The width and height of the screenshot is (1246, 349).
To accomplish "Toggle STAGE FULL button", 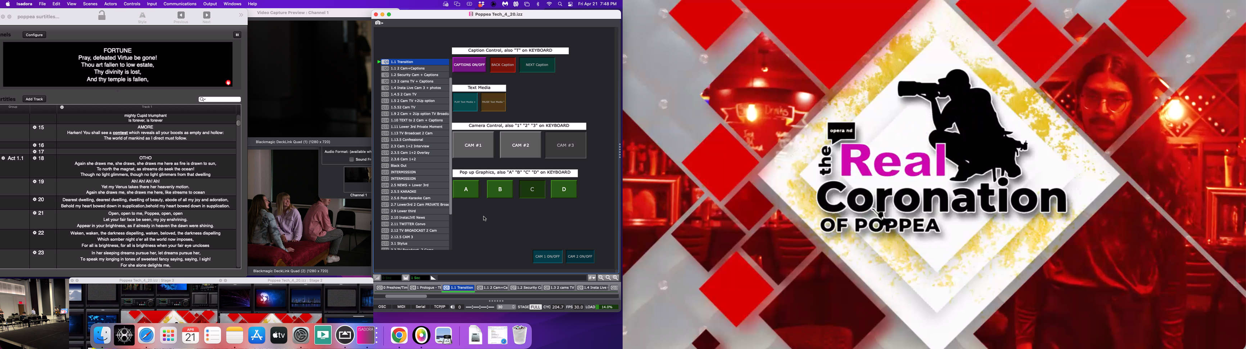I will (x=535, y=307).
